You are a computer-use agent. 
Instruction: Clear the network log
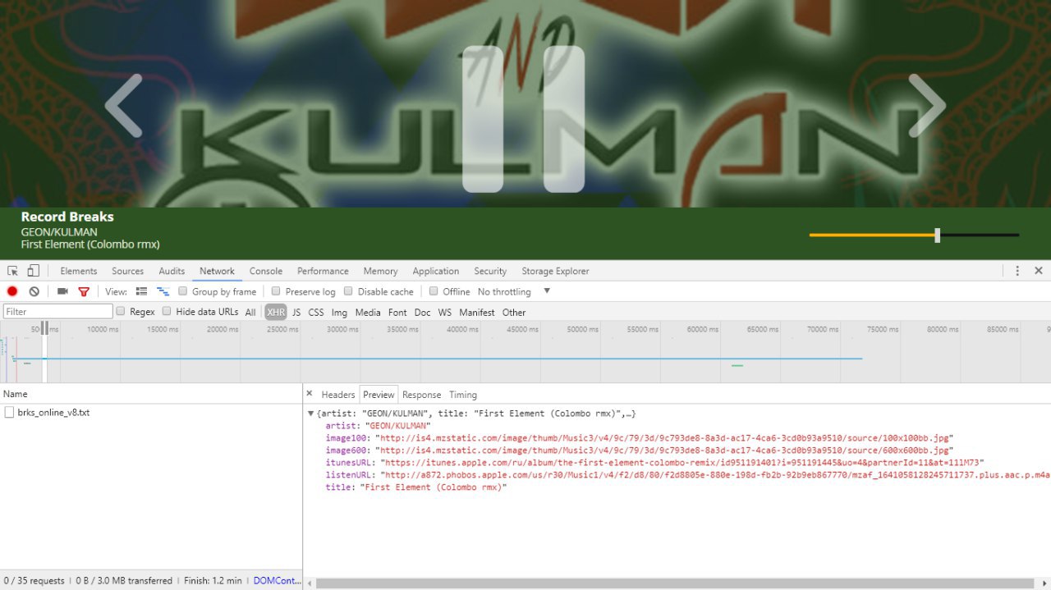click(34, 291)
